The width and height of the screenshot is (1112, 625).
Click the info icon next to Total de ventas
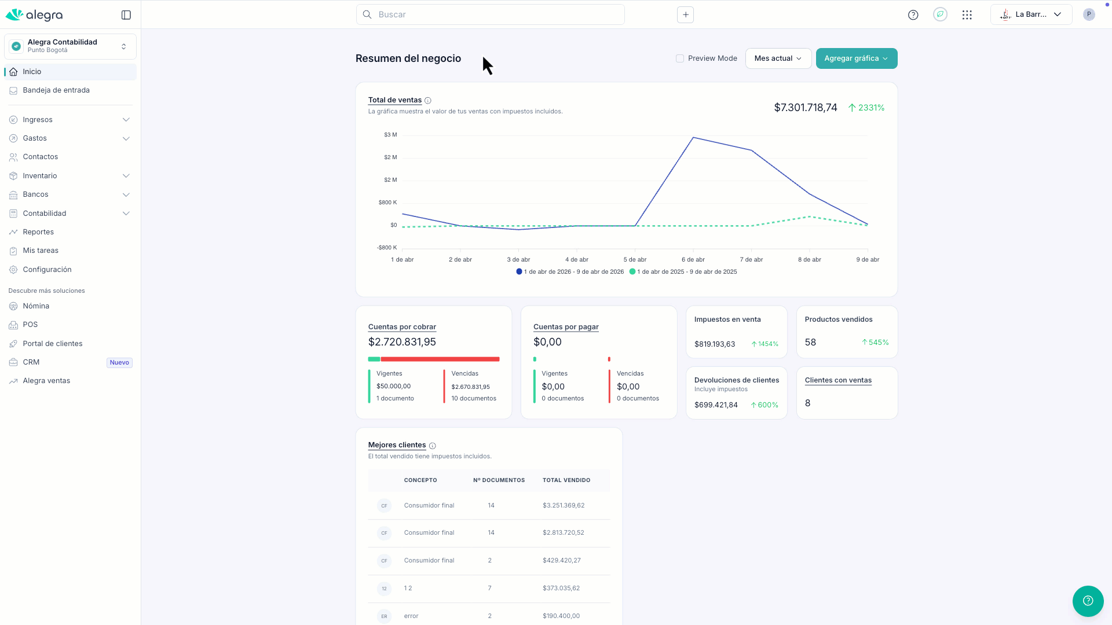(x=428, y=101)
